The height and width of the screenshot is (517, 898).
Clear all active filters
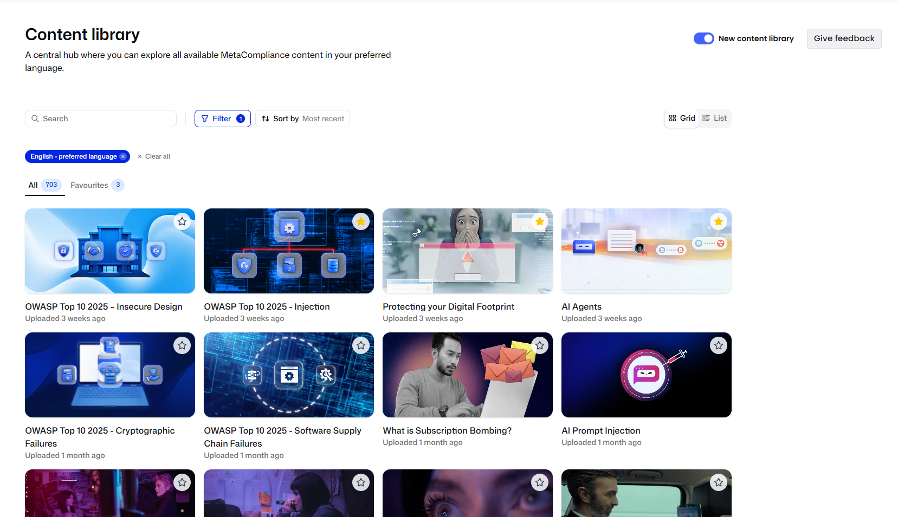point(154,156)
